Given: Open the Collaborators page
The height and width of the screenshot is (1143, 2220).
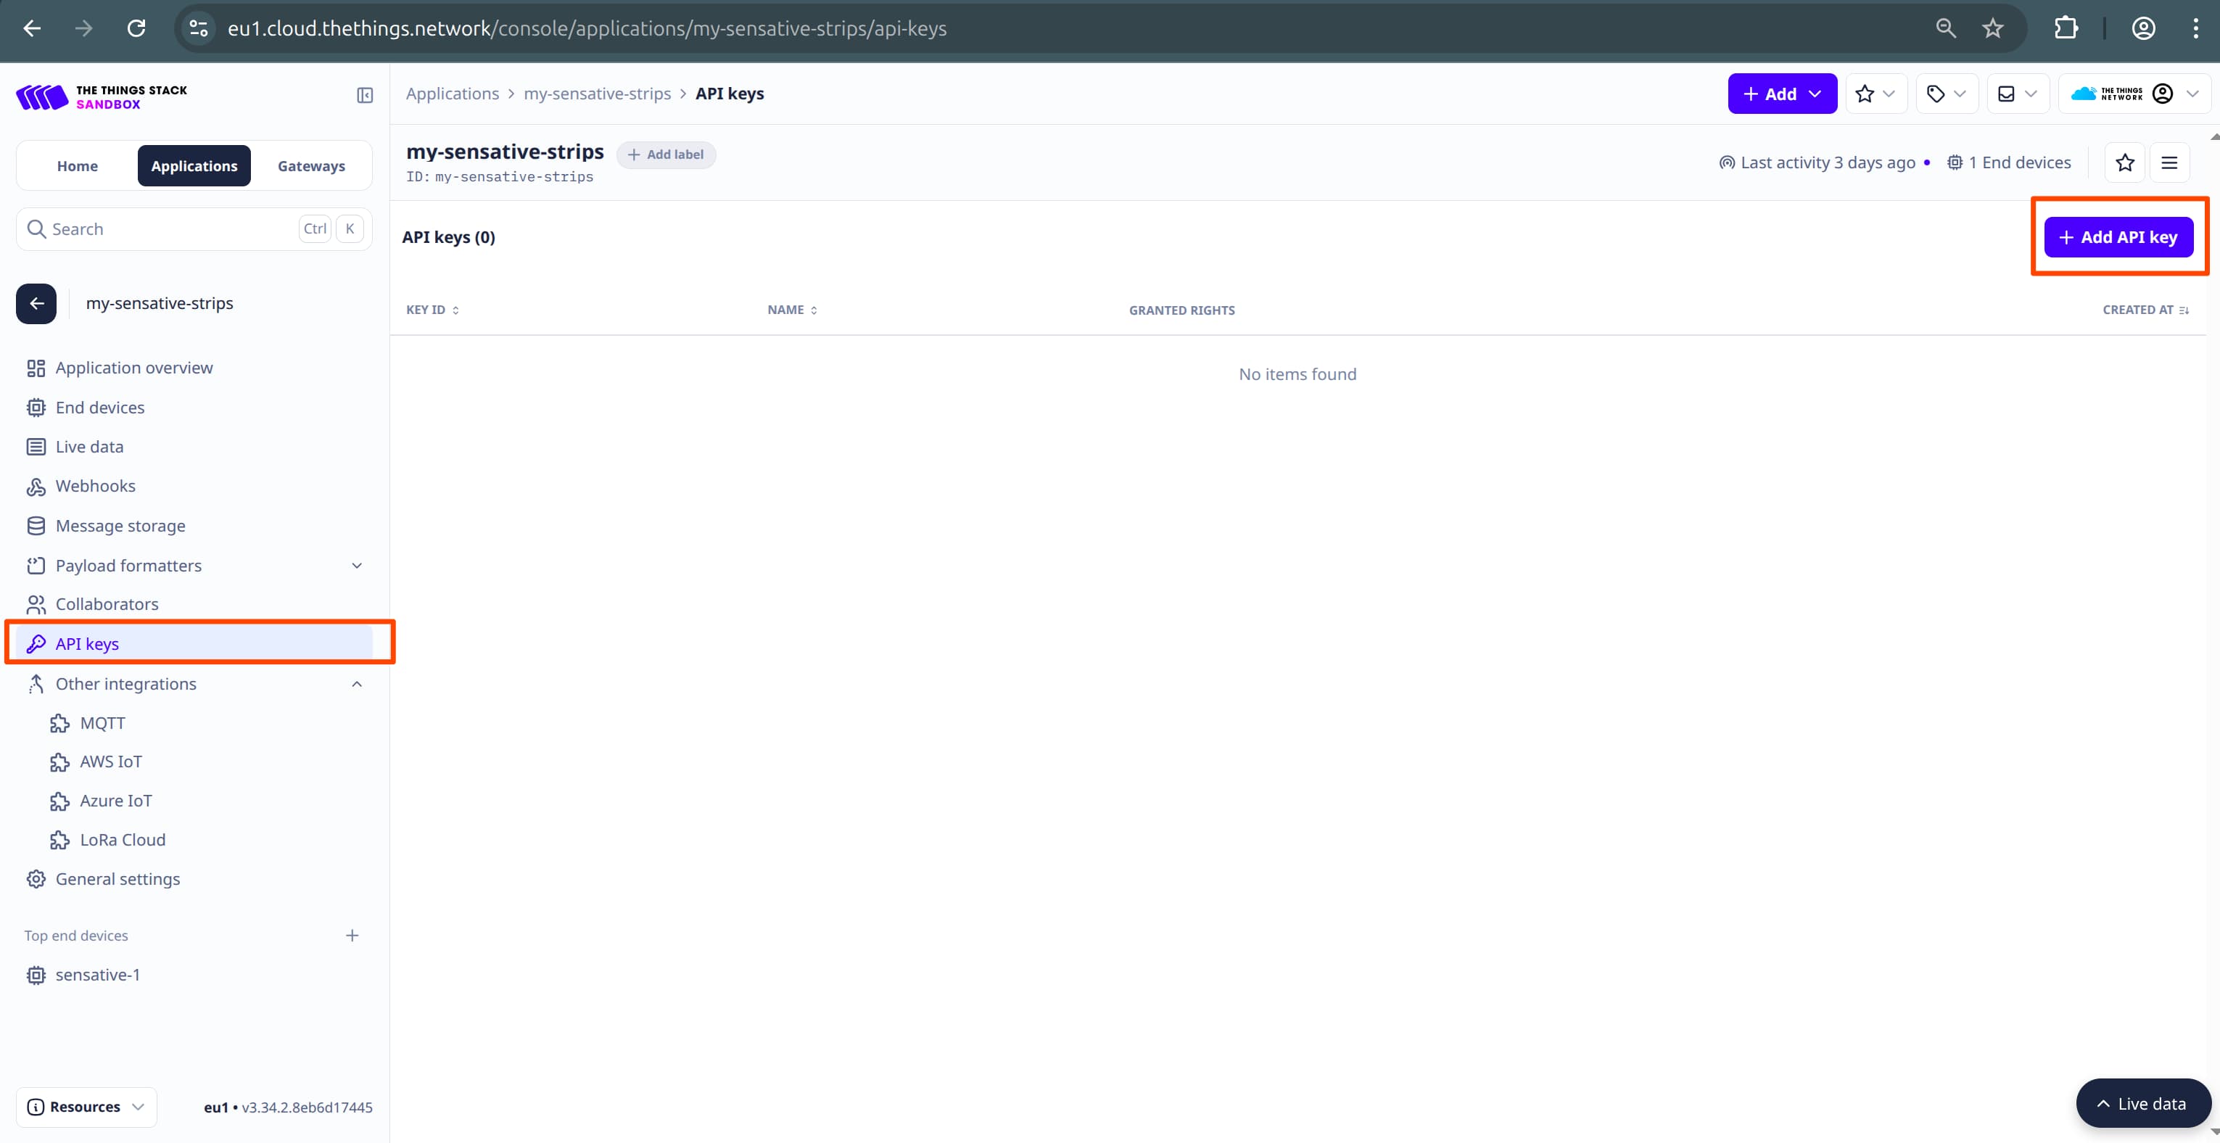Looking at the screenshot, I should tap(106, 603).
